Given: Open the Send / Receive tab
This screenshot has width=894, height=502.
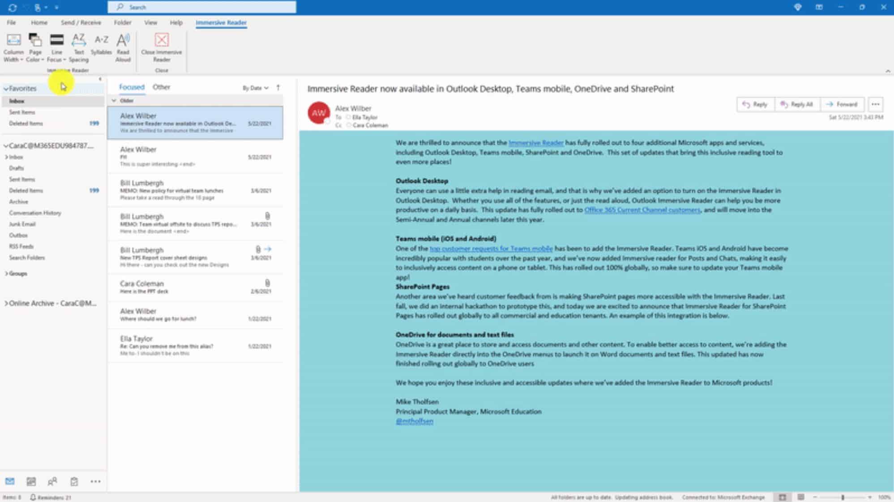Looking at the screenshot, I should click(81, 22).
